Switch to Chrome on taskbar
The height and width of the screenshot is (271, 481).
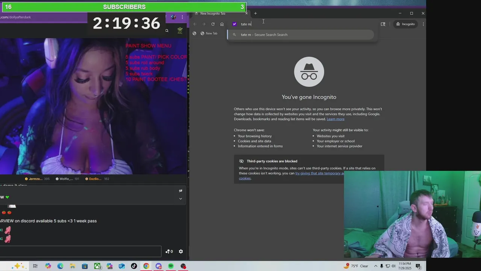pos(146,266)
